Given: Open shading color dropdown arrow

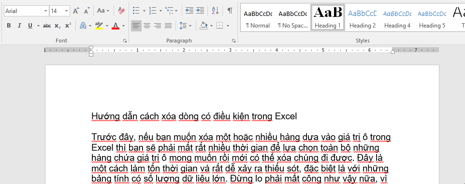Looking at the screenshot, I should coord(211,26).
